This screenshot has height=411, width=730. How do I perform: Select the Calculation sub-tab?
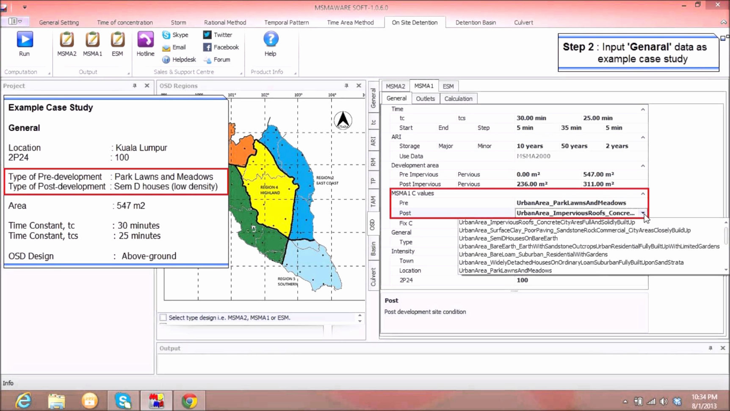tap(458, 99)
